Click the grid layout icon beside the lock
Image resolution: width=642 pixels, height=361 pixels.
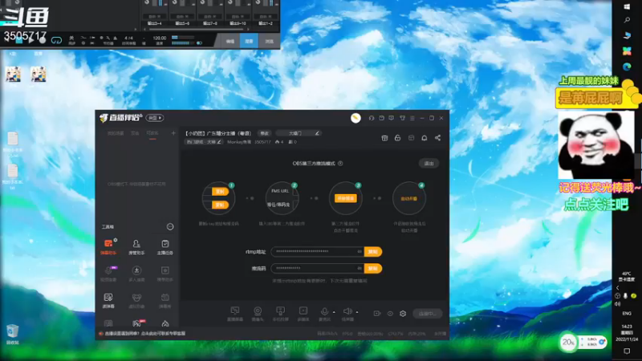(411, 138)
